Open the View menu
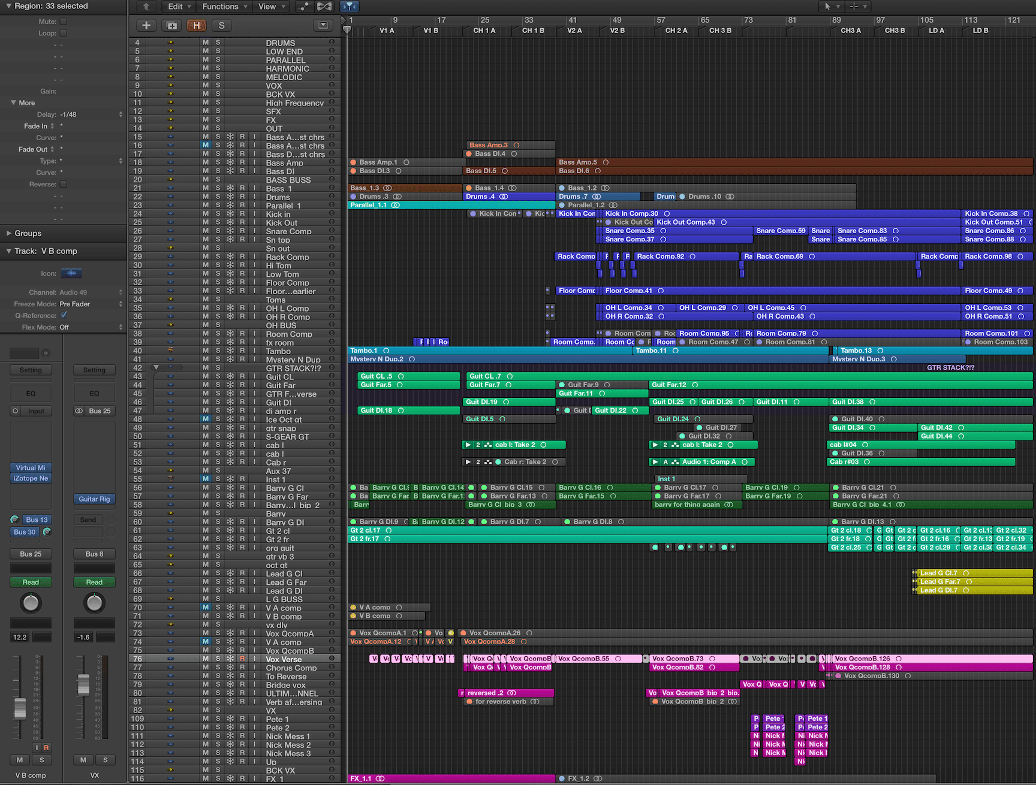Viewport: 1036px width, 785px height. tap(272, 7)
